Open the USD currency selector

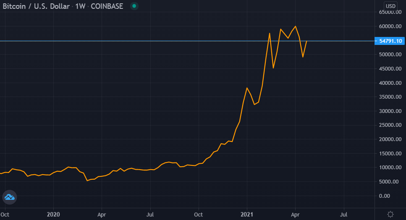(x=390, y=6)
